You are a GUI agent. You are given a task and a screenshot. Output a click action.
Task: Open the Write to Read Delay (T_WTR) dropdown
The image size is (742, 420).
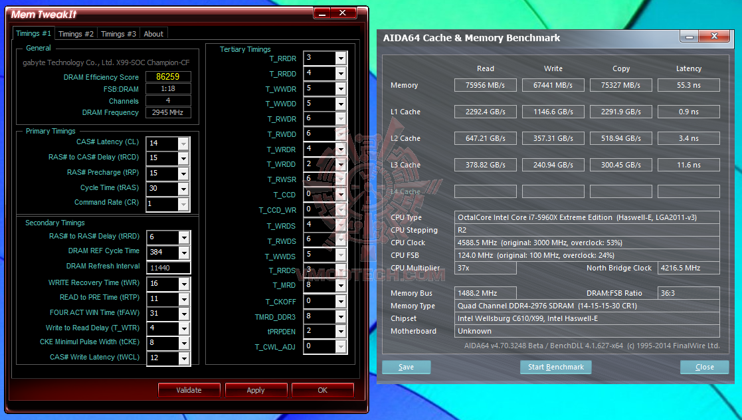[x=183, y=329]
